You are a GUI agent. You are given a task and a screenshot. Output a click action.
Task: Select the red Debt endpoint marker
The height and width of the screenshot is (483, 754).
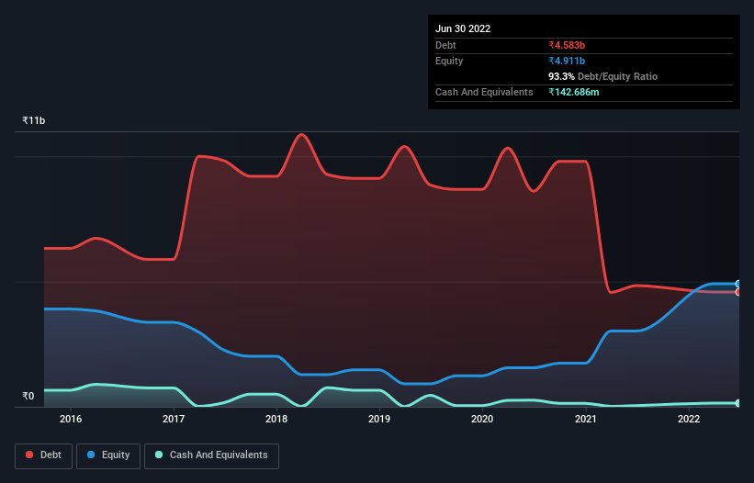coord(738,292)
